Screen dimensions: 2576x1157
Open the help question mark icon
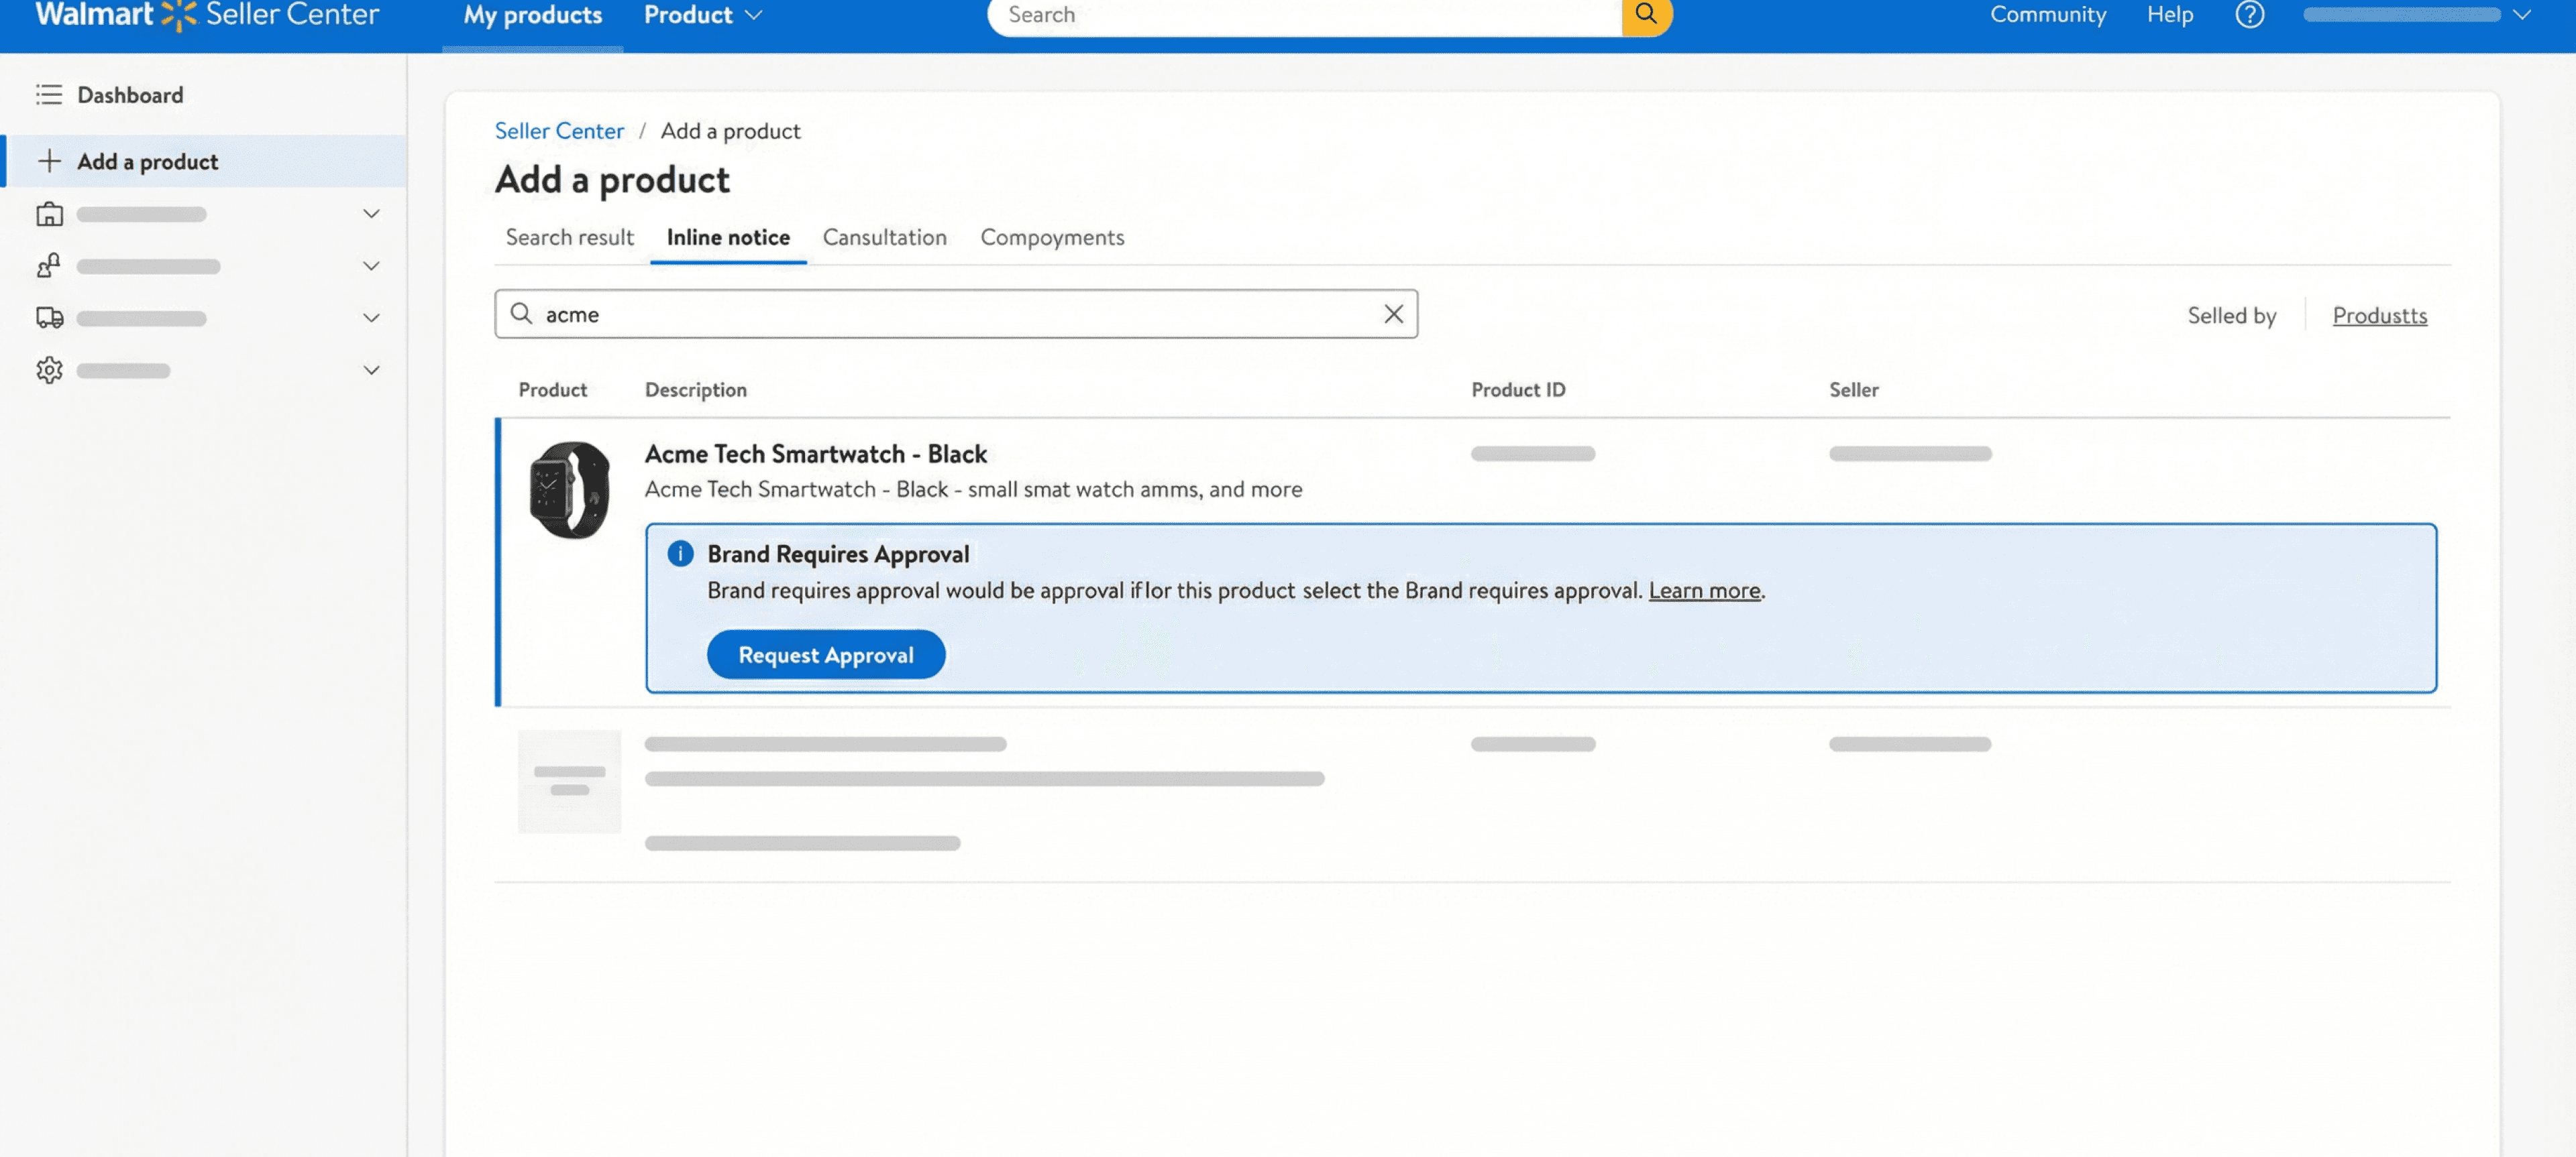pos(2249,15)
